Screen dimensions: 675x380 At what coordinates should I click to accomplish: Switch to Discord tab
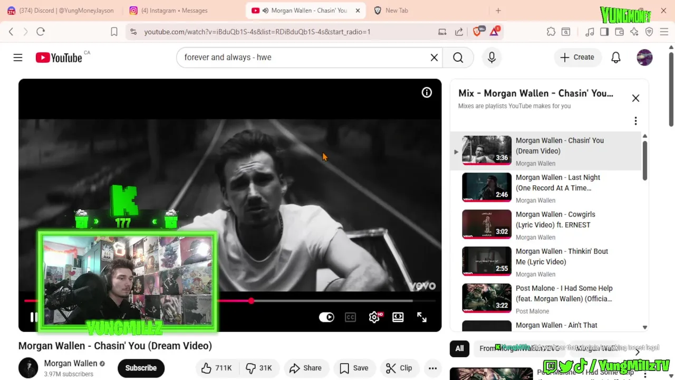click(60, 11)
